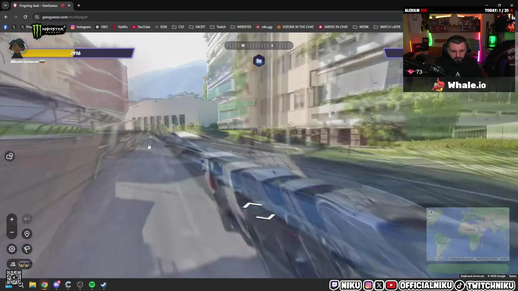Zoom in the street view with plus
The height and width of the screenshot is (291, 518).
pyautogui.click(x=12, y=219)
